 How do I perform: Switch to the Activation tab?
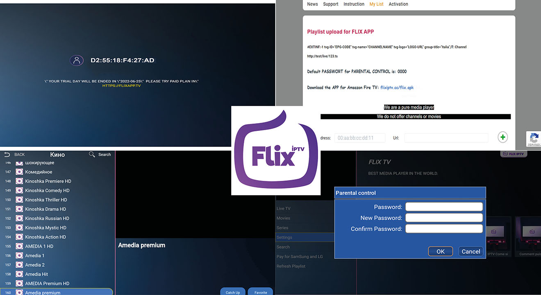(x=398, y=4)
